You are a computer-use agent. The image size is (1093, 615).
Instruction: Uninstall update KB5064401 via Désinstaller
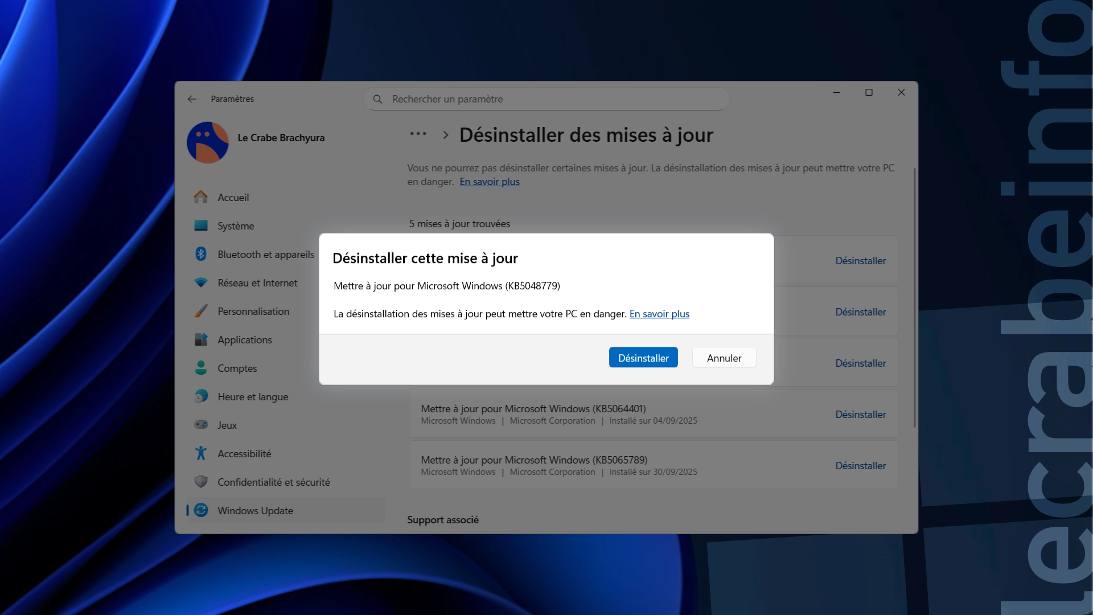tap(860, 415)
